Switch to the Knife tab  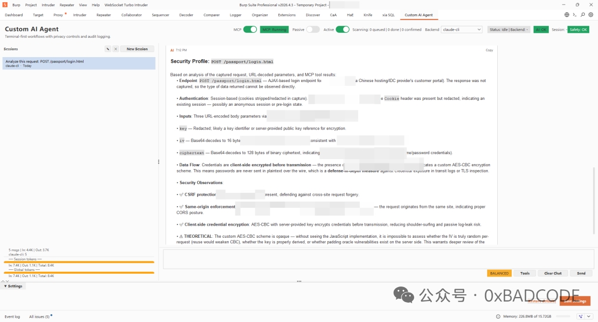[368, 15]
